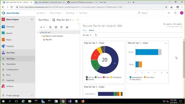Open the New chart dropdown
Image resolution: width=185 pixels, height=104 pixels.
click(87, 35)
